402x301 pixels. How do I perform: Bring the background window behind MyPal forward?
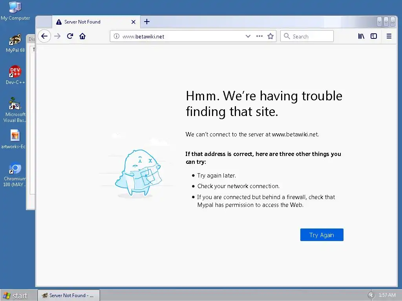31,123
